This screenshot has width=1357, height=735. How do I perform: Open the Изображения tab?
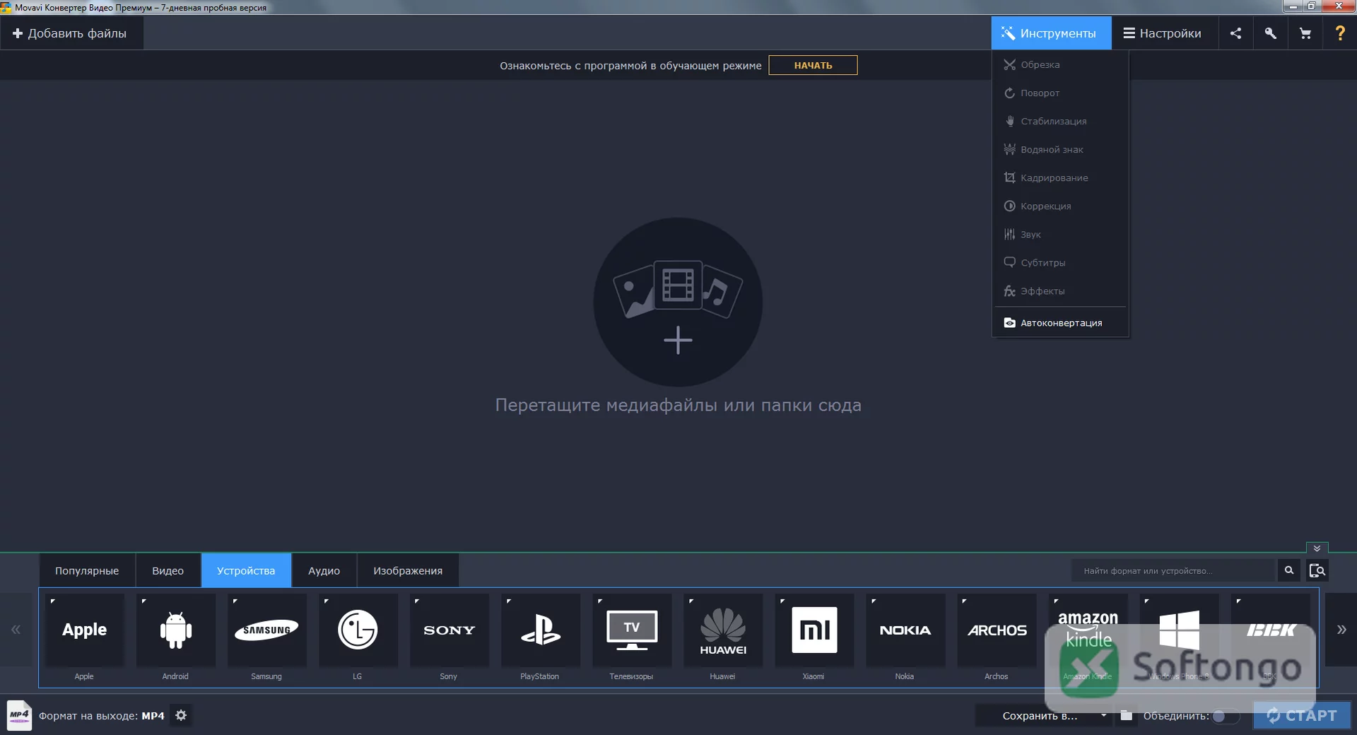pyautogui.click(x=408, y=570)
